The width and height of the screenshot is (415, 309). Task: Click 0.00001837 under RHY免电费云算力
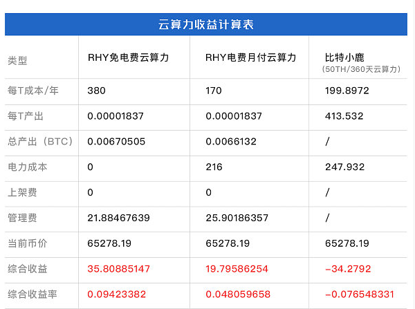click(x=116, y=116)
